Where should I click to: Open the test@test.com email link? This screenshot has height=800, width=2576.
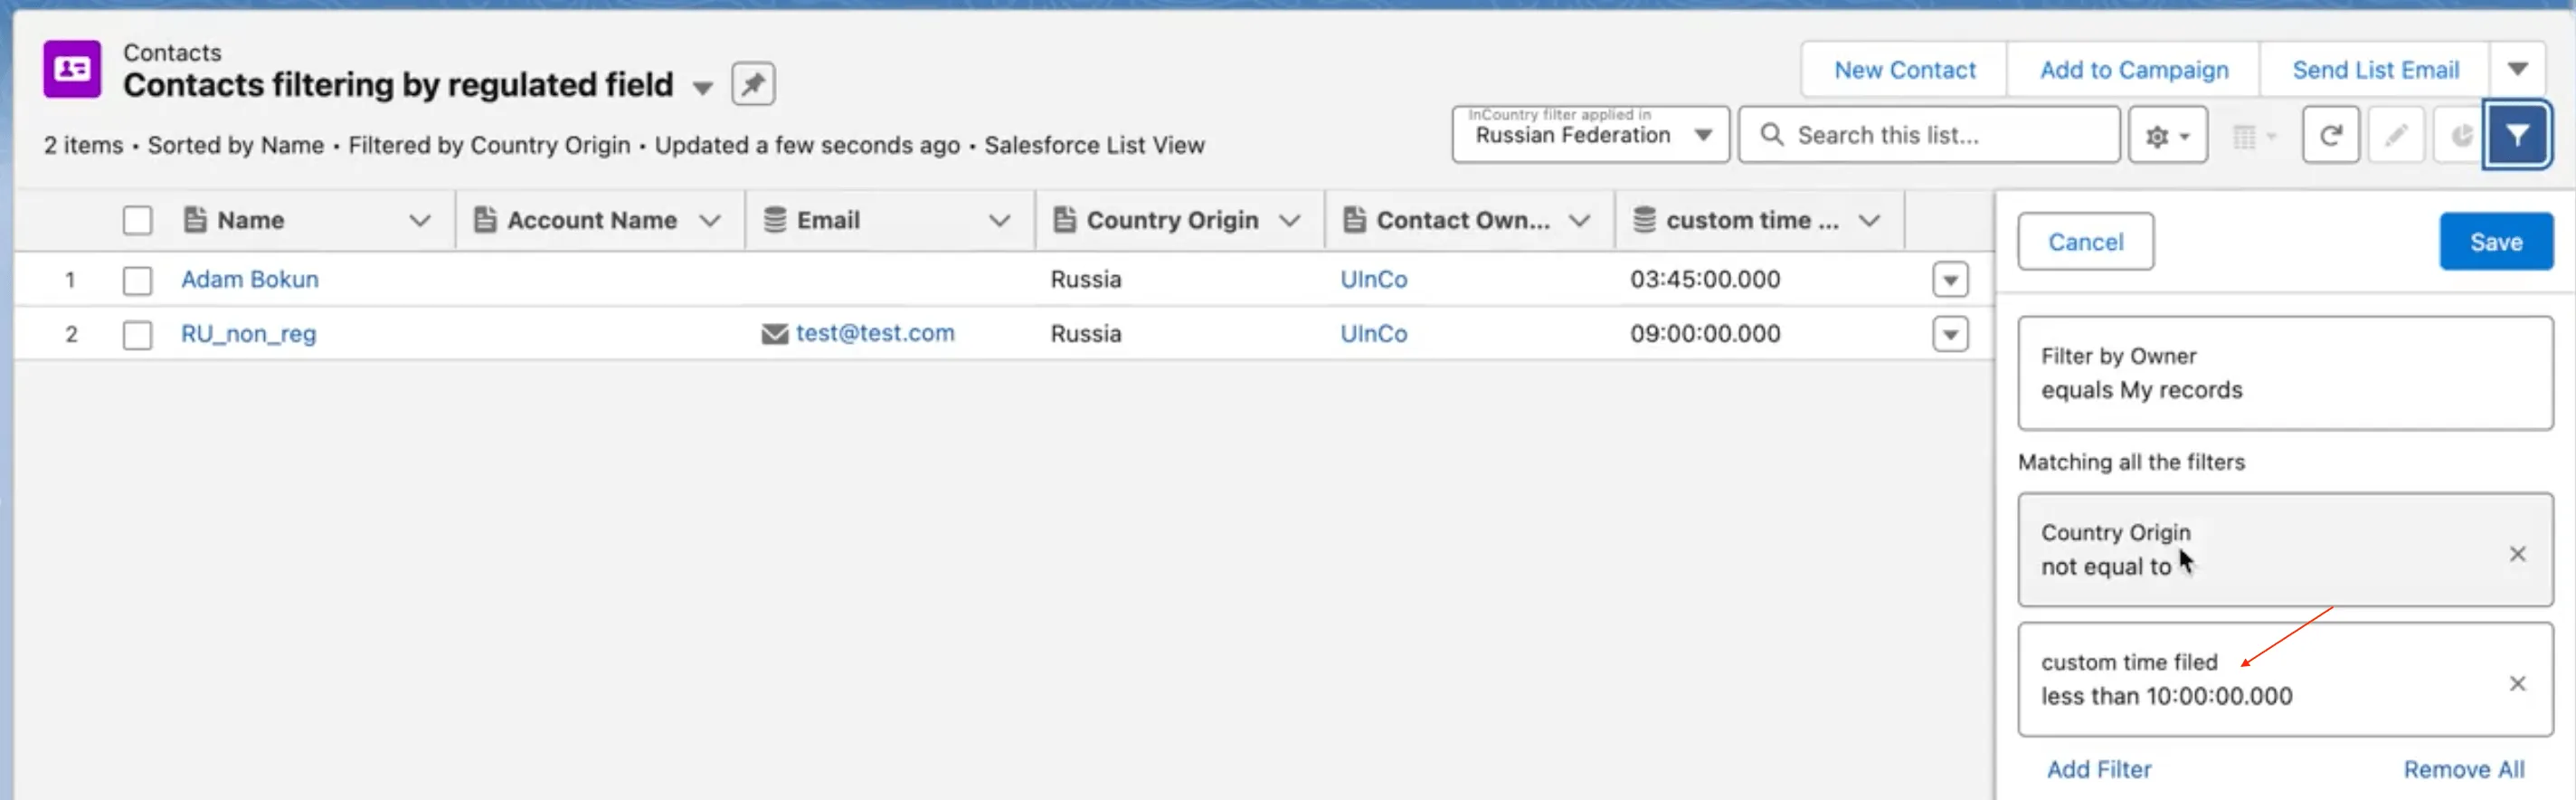click(874, 333)
